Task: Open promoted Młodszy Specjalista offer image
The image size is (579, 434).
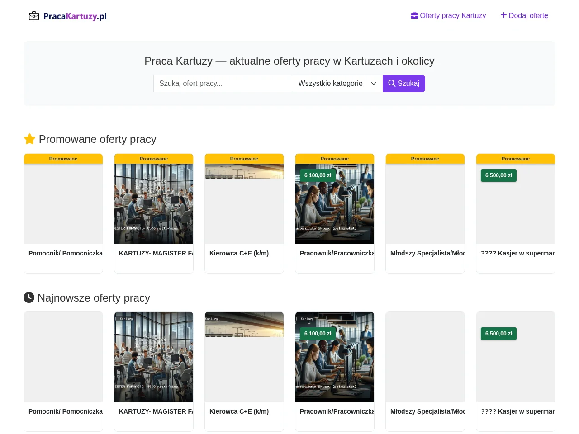Action: pyautogui.click(x=425, y=204)
